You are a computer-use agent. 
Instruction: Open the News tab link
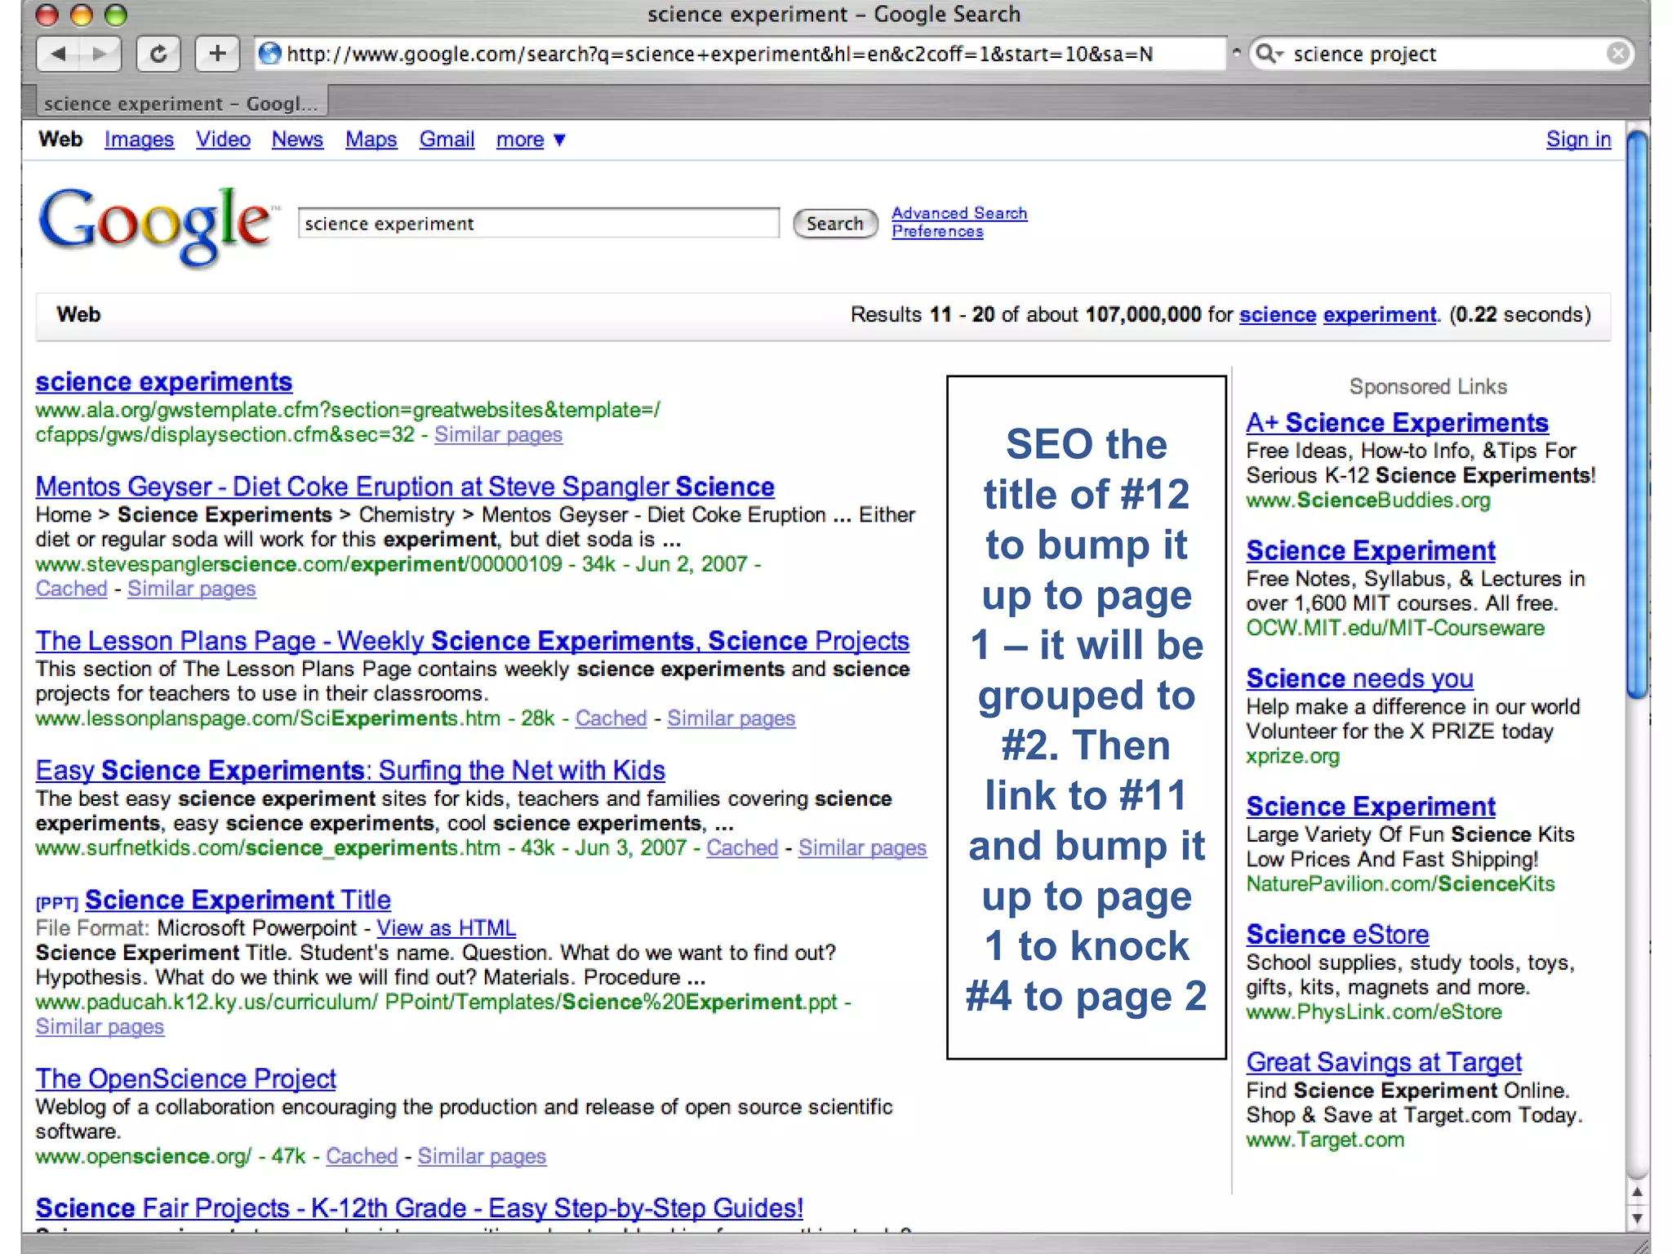(x=297, y=140)
